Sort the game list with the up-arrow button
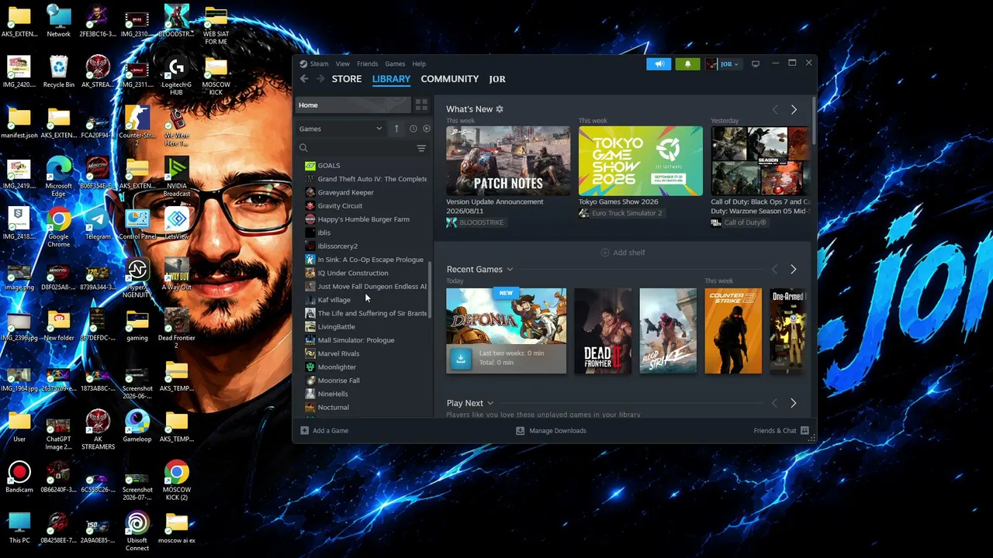 click(396, 129)
